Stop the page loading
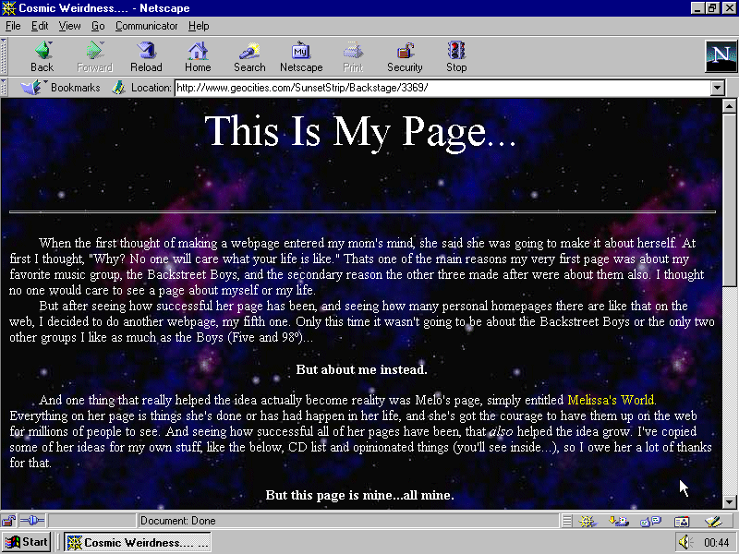Viewport: 739px width, 554px height. coord(456,56)
